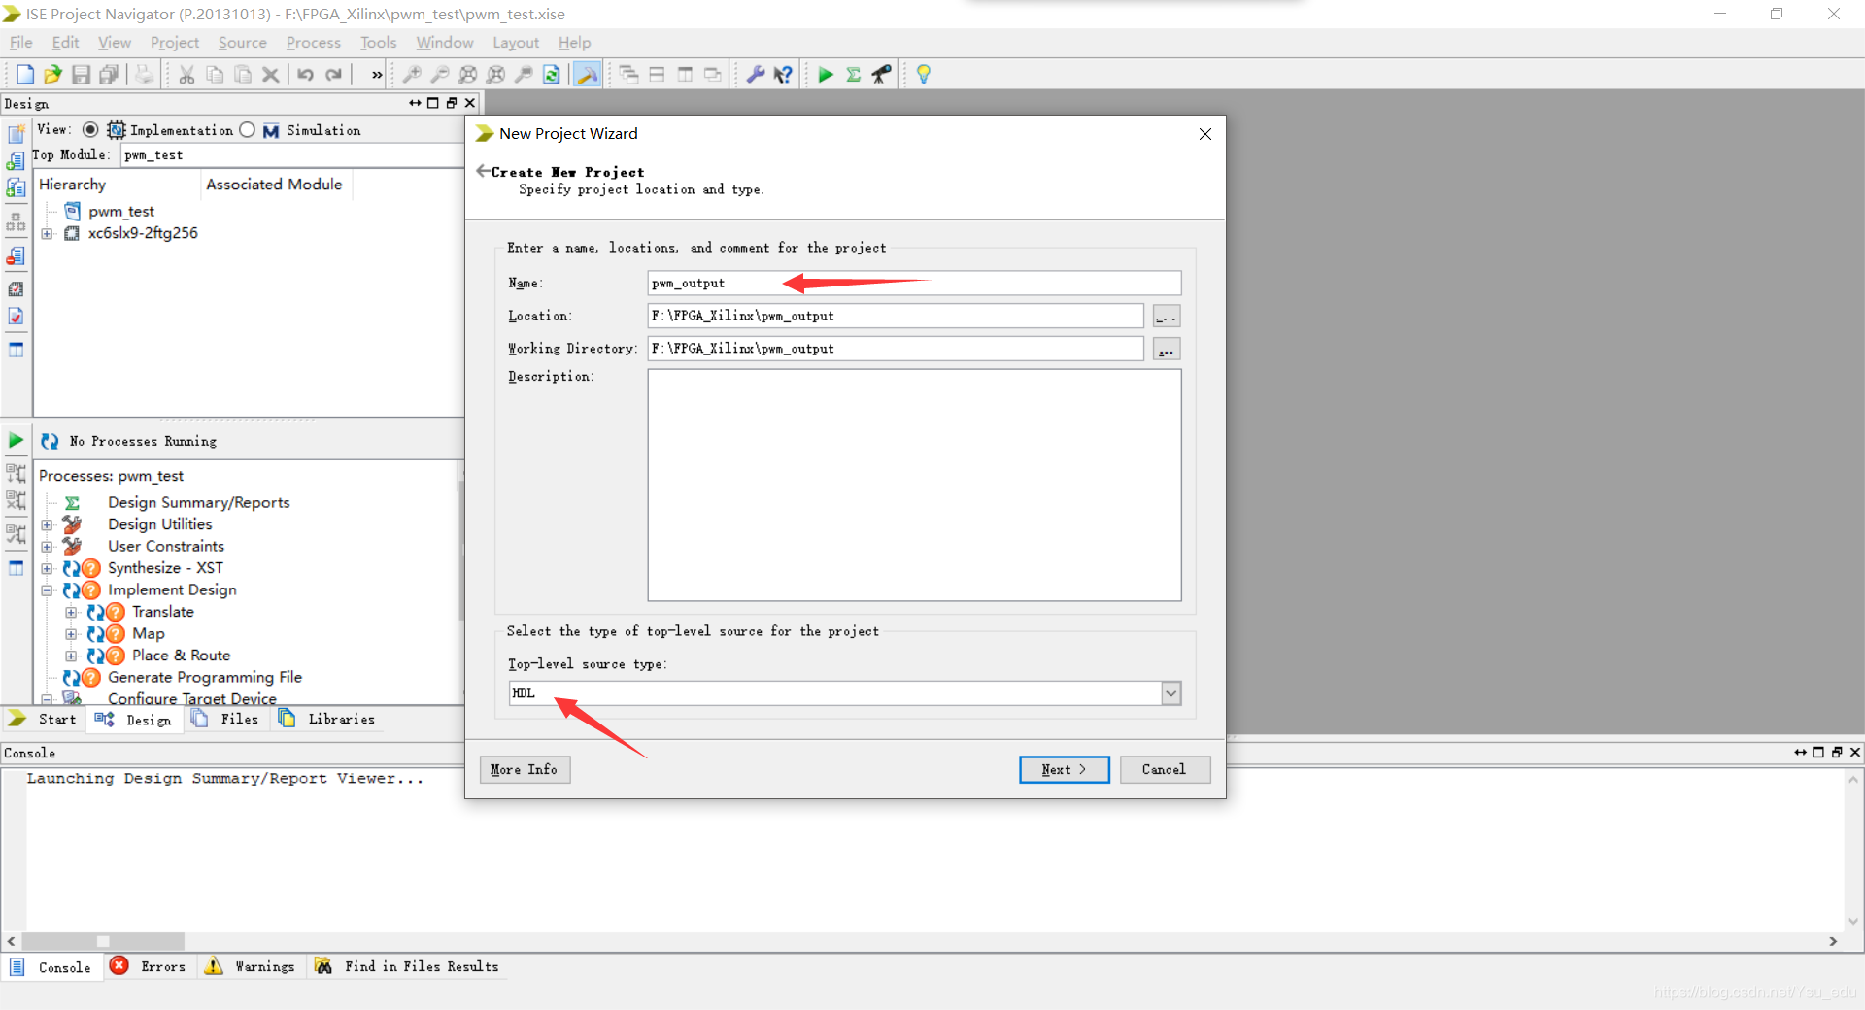Click the Zoom Out magnifier icon
Viewport: 1865px width, 1010px height.
coord(439,75)
